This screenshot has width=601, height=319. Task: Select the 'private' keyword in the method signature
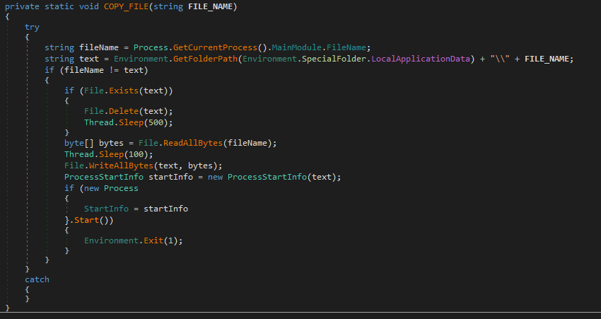click(x=22, y=6)
